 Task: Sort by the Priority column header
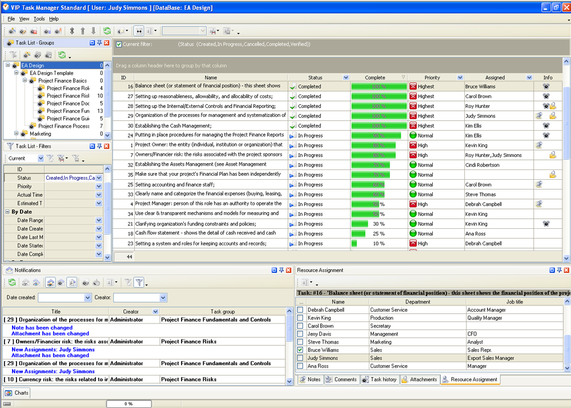[x=432, y=78]
